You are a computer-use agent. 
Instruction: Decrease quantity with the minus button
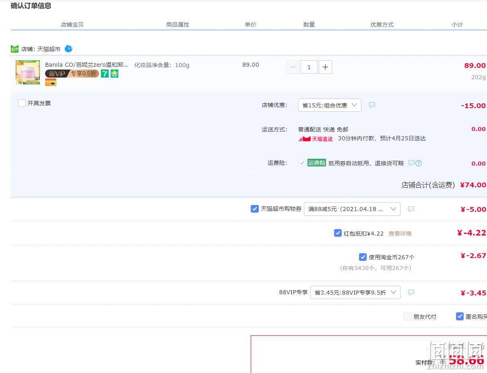(293, 67)
